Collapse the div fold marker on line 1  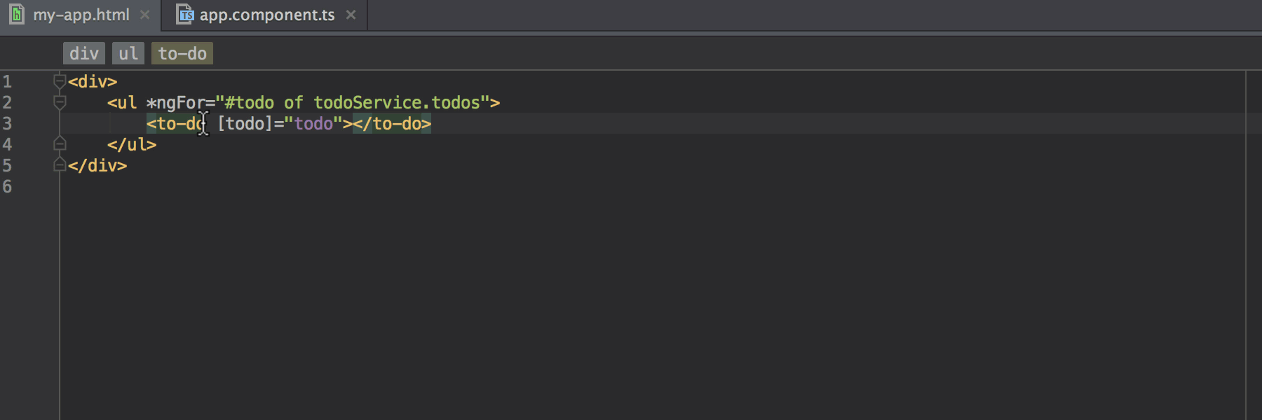(x=60, y=81)
